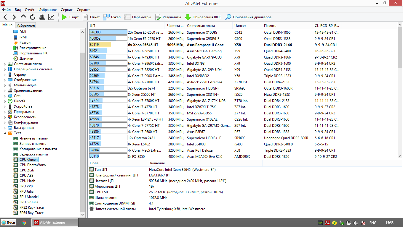Go forward with the right arrow toolbar icon
Screen dimensions: 403x227
coord(14,17)
